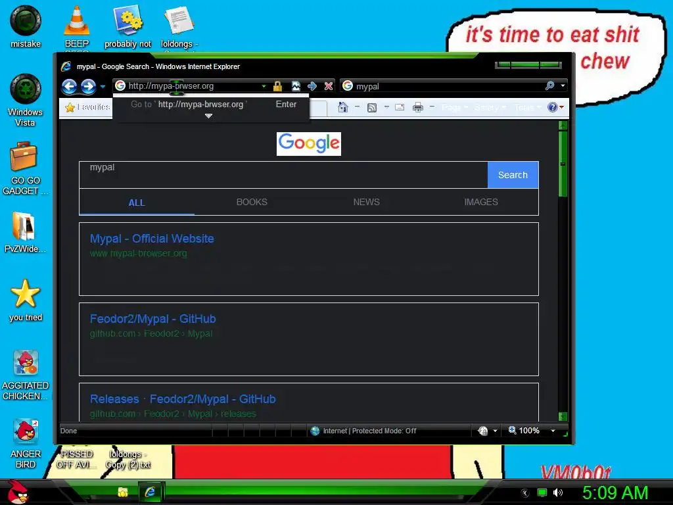Open the Feodor2/Mypal - GitHub result
Viewport: 673px width, 505px height.
pos(152,319)
